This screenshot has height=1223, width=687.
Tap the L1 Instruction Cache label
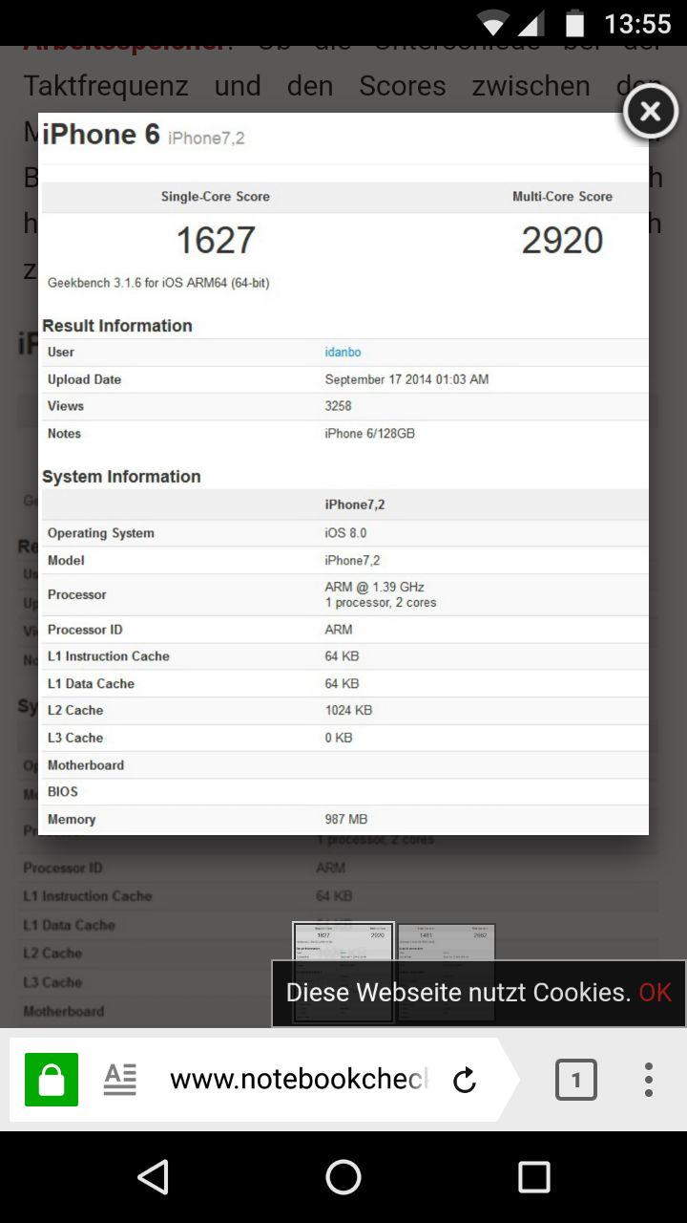pyautogui.click(x=109, y=656)
